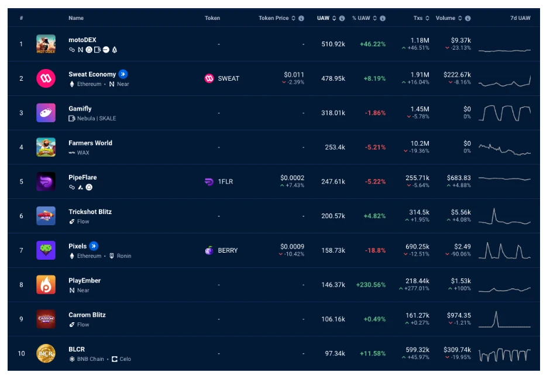Click the verified badge next to Sweat Economy
This screenshot has height=379, width=550.
point(123,74)
